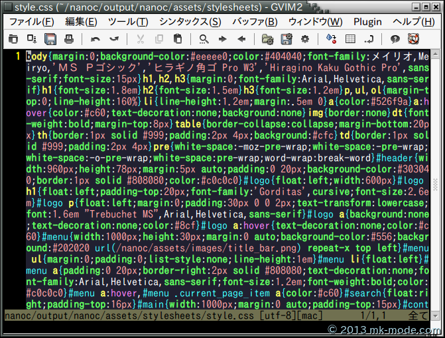Image resolution: width=445 pixels, height=338 pixels.
Task: Go to previous match with left arrow icon
Action: tap(241, 39)
